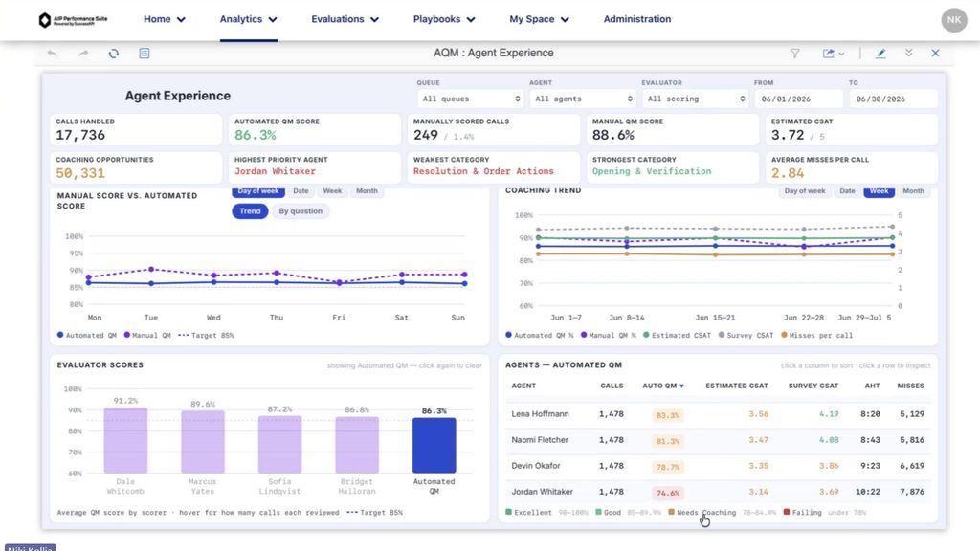Viewport: 980px width, 551px height.
Task: Click the redo arrow icon
Action: (x=83, y=54)
